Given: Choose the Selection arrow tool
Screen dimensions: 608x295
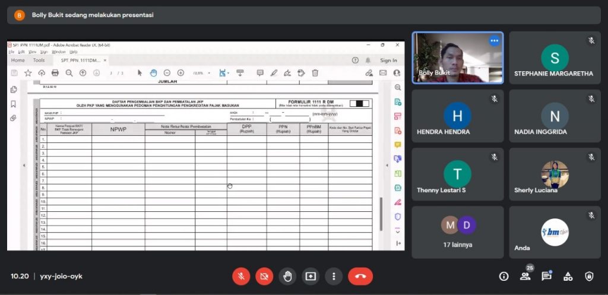Looking at the screenshot, I should pyautogui.click(x=140, y=73).
